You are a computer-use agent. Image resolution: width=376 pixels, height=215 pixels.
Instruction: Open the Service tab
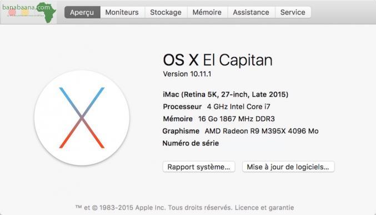click(x=293, y=12)
